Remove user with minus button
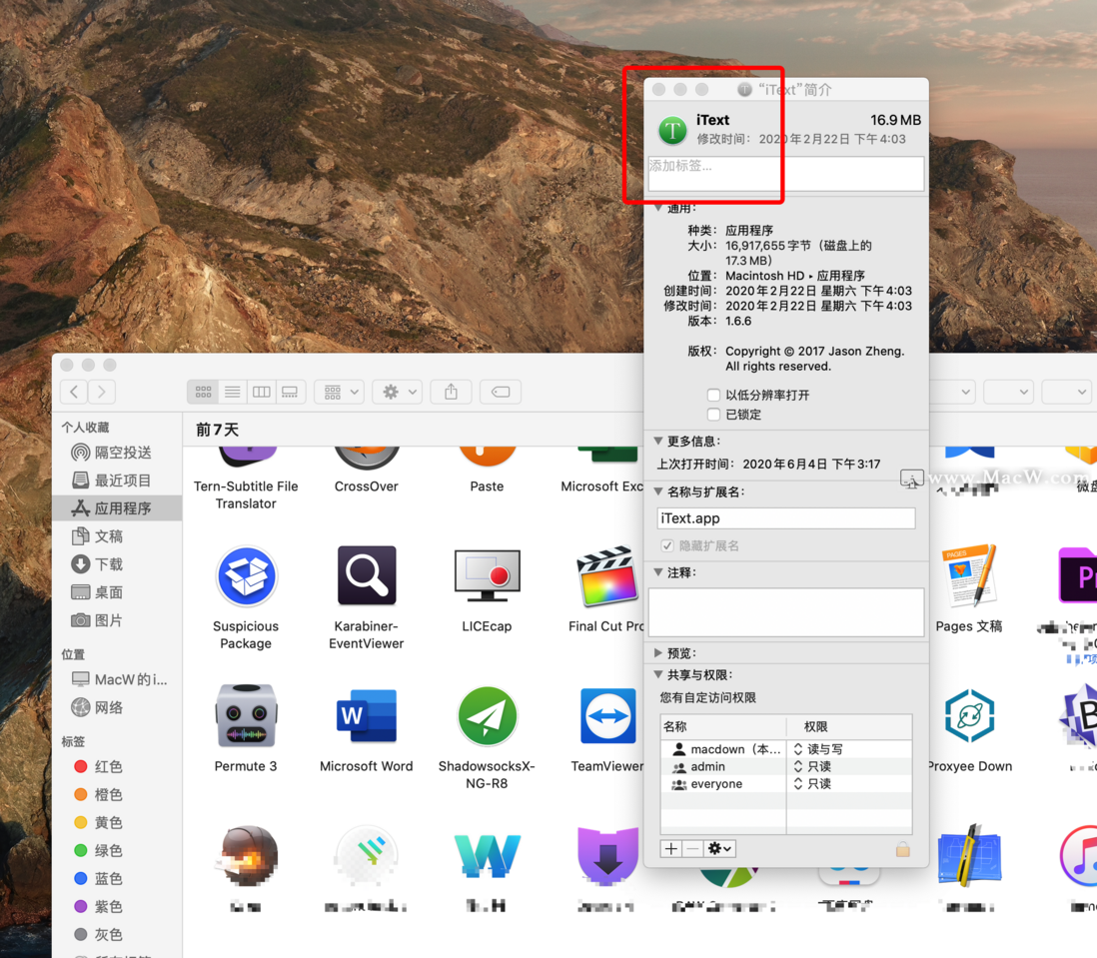Image resolution: width=1097 pixels, height=958 pixels. (x=692, y=849)
